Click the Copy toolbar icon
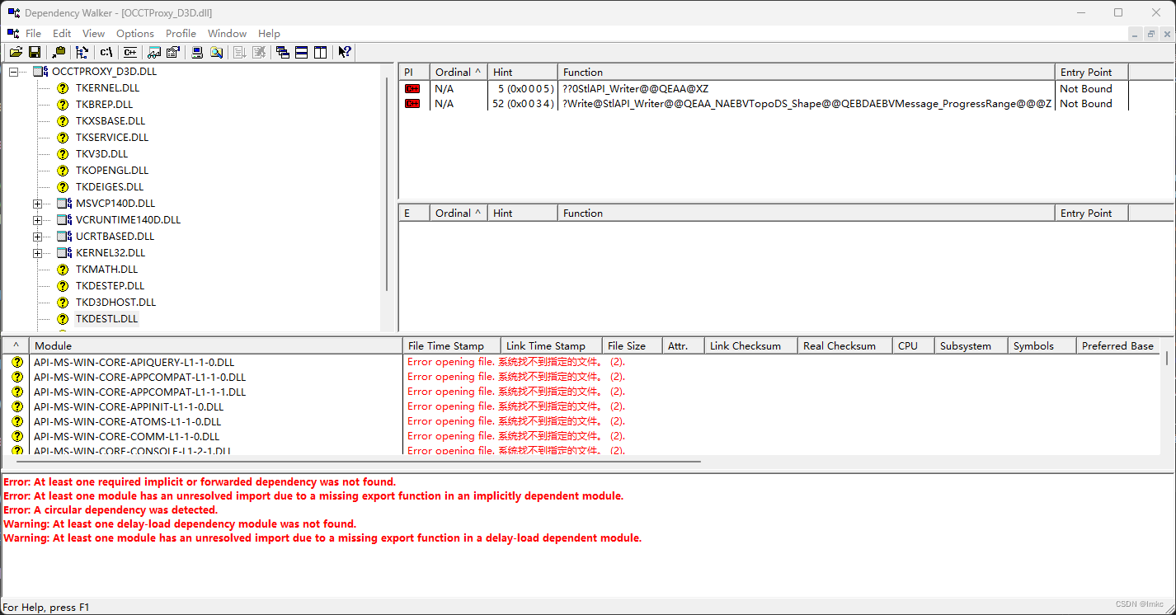The width and height of the screenshot is (1176, 615). coord(59,52)
